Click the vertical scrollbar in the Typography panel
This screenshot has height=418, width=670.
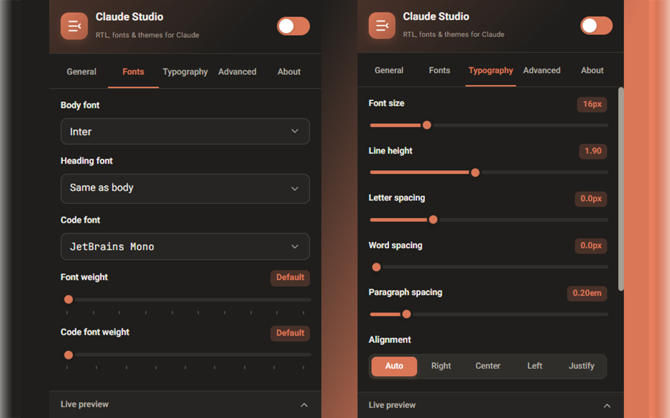click(x=621, y=189)
